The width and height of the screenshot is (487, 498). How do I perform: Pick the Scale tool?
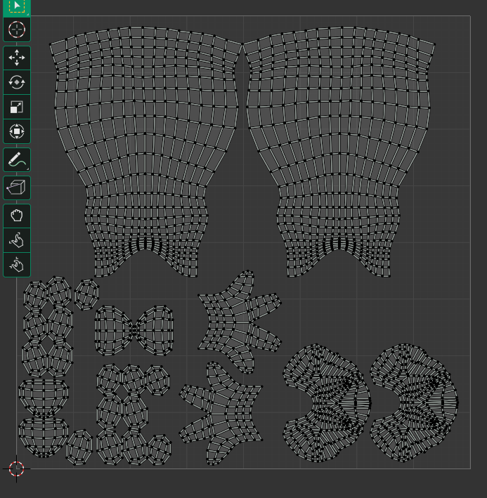tap(17, 107)
